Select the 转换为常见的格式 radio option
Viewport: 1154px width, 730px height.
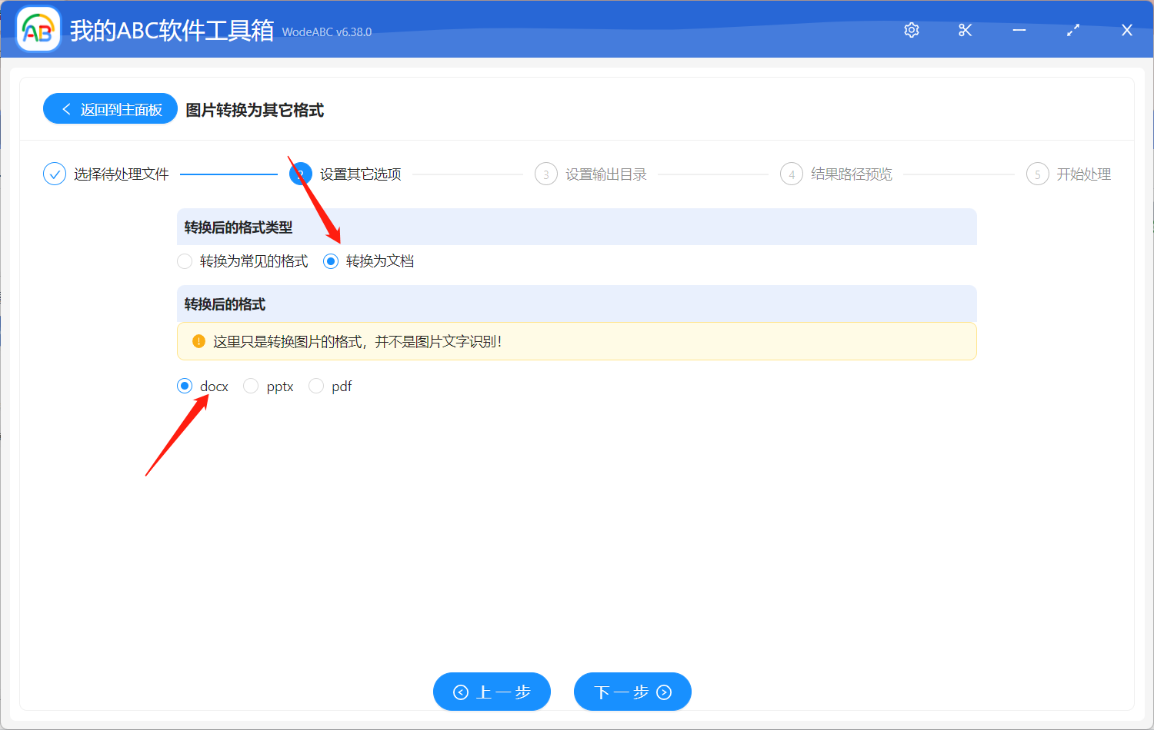(x=185, y=261)
